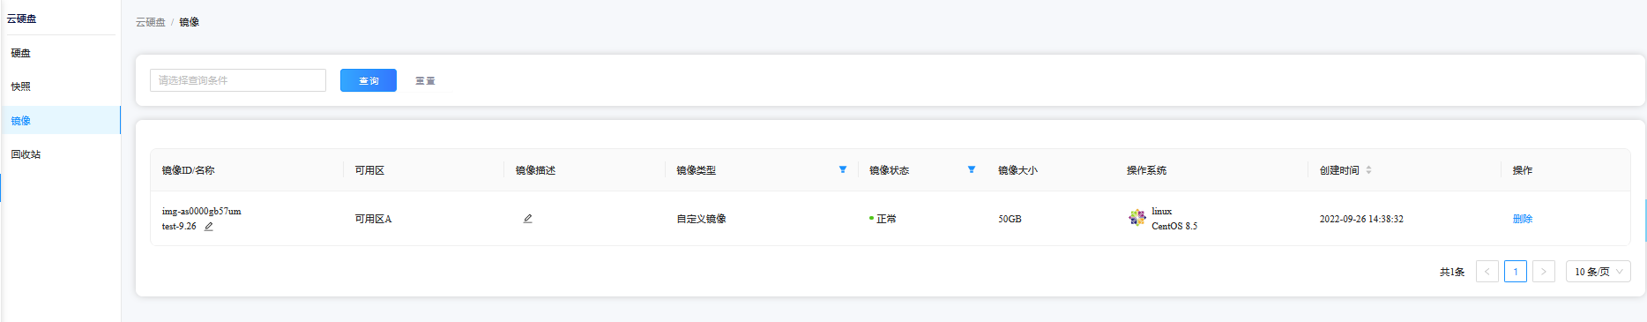Open filter for 镜像状态 column
This screenshot has height=322, width=1647.
click(x=972, y=169)
